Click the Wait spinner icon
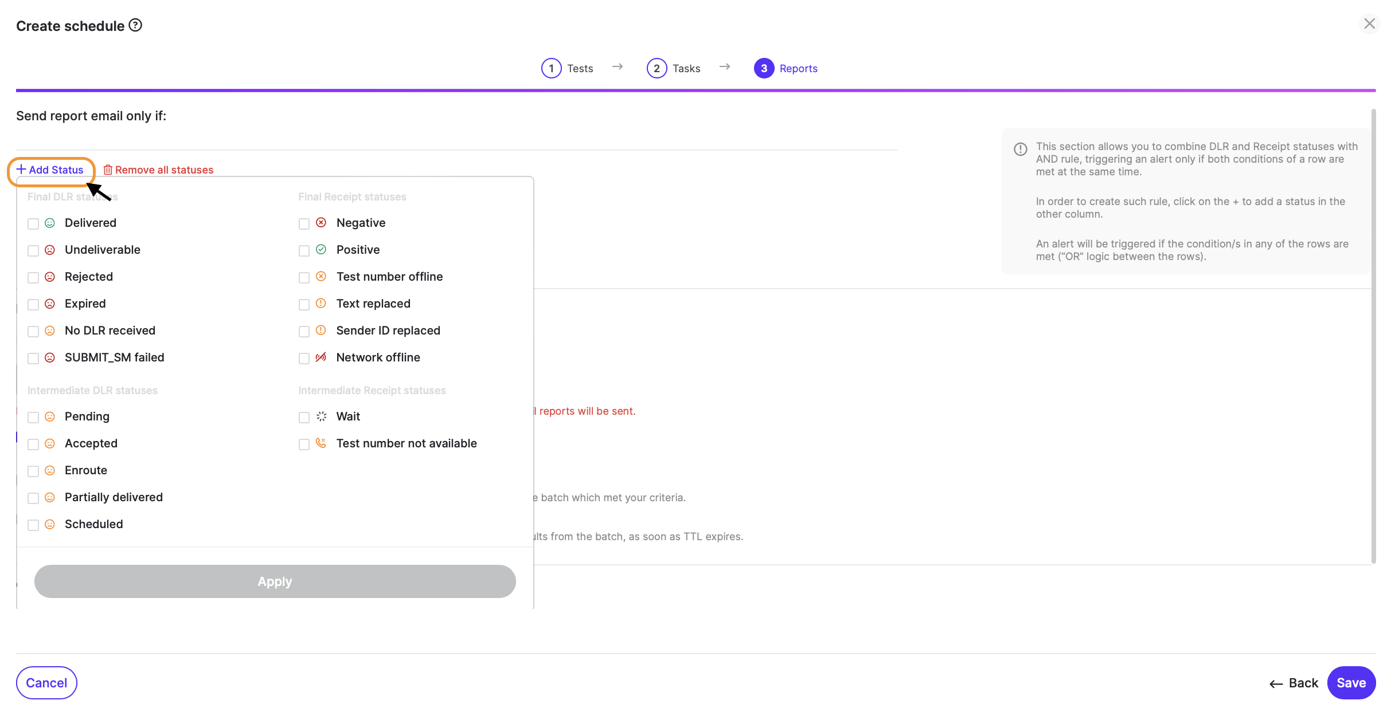The height and width of the screenshot is (708, 1391). point(321,416)
